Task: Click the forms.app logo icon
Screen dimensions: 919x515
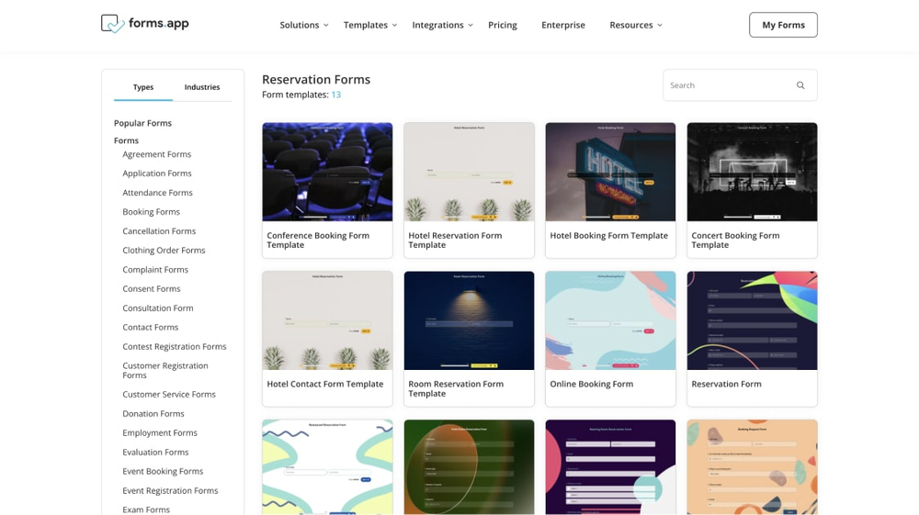Action: (112, 24)
